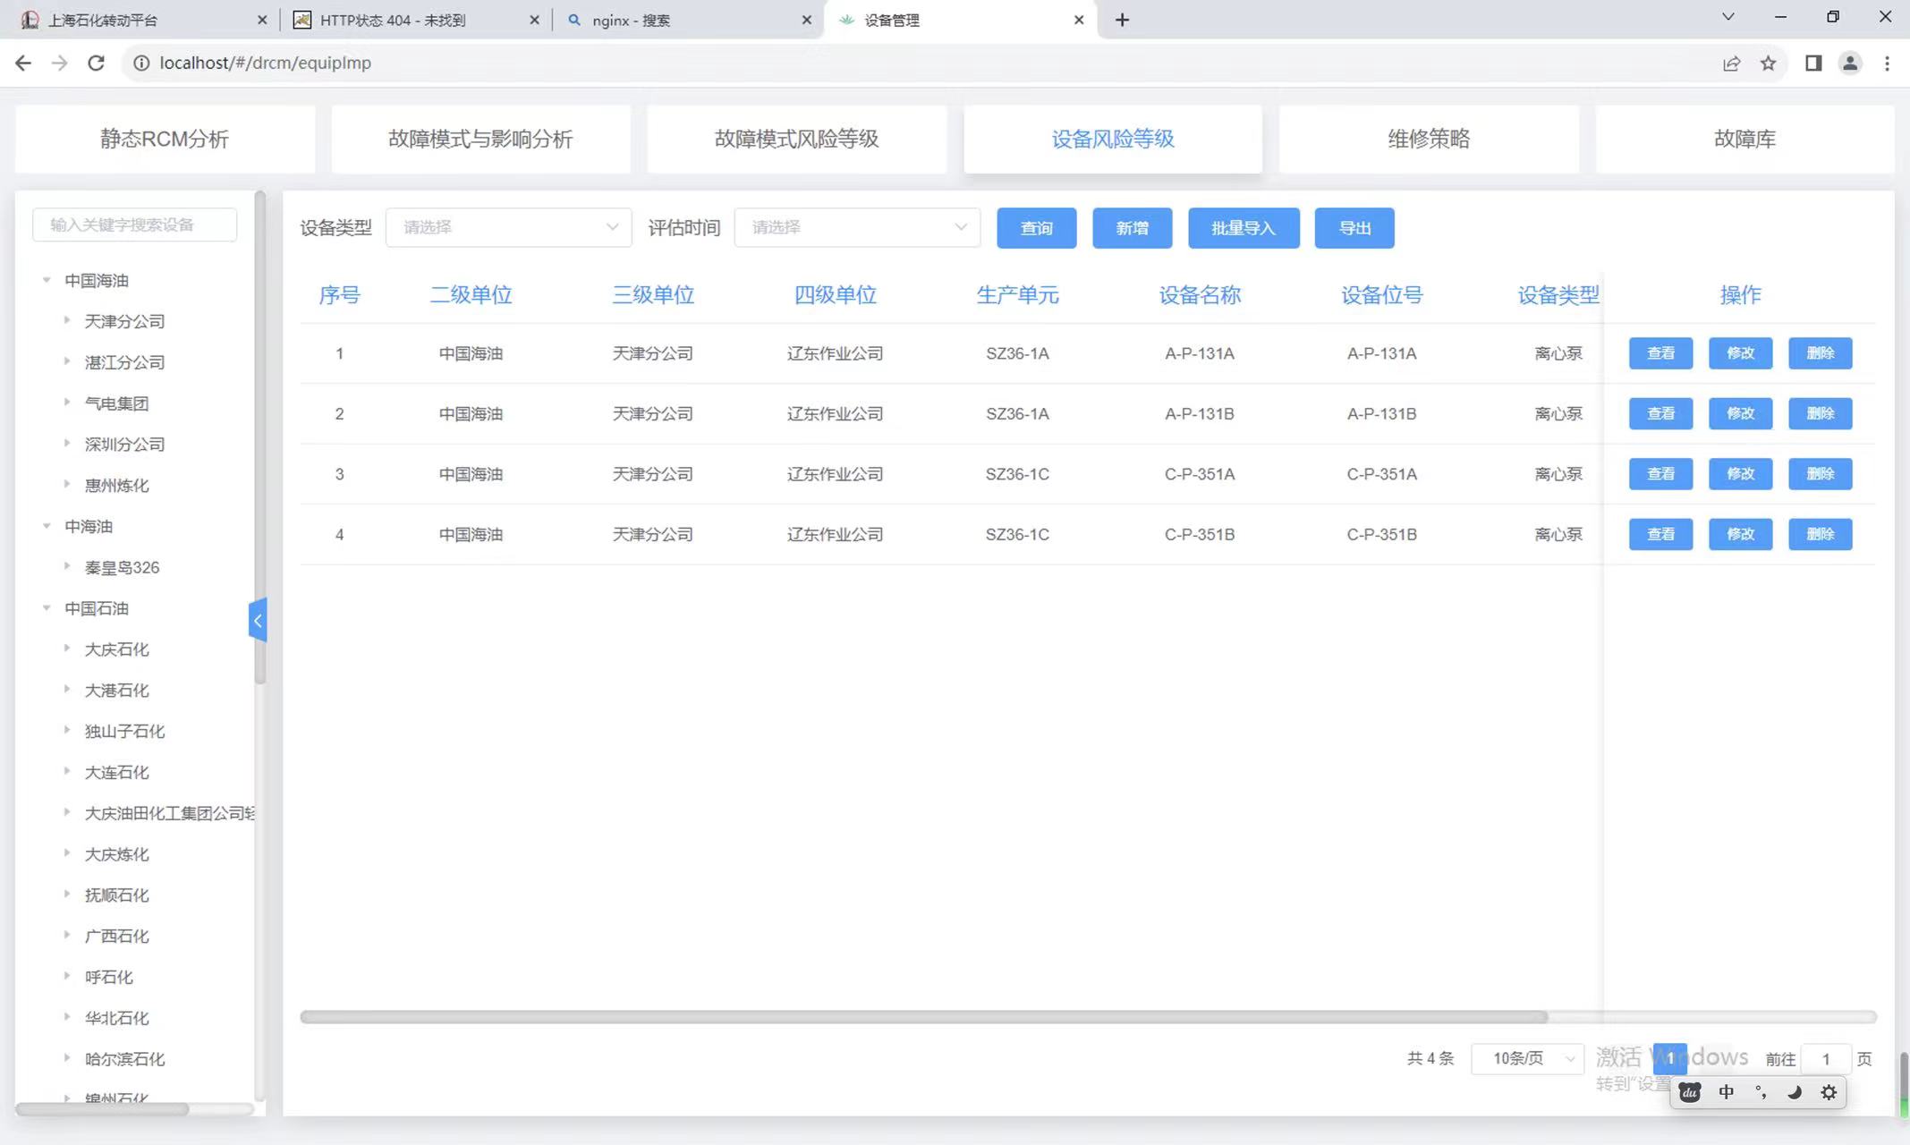The height and width of the screenshot is (1145, 1910).
Task: Open Chrome three-dot menu
Action: pos(1887,63)
